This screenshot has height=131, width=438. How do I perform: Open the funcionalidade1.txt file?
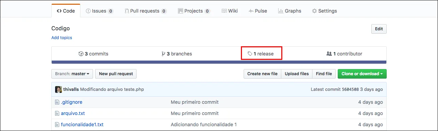(x=82, y=125)
